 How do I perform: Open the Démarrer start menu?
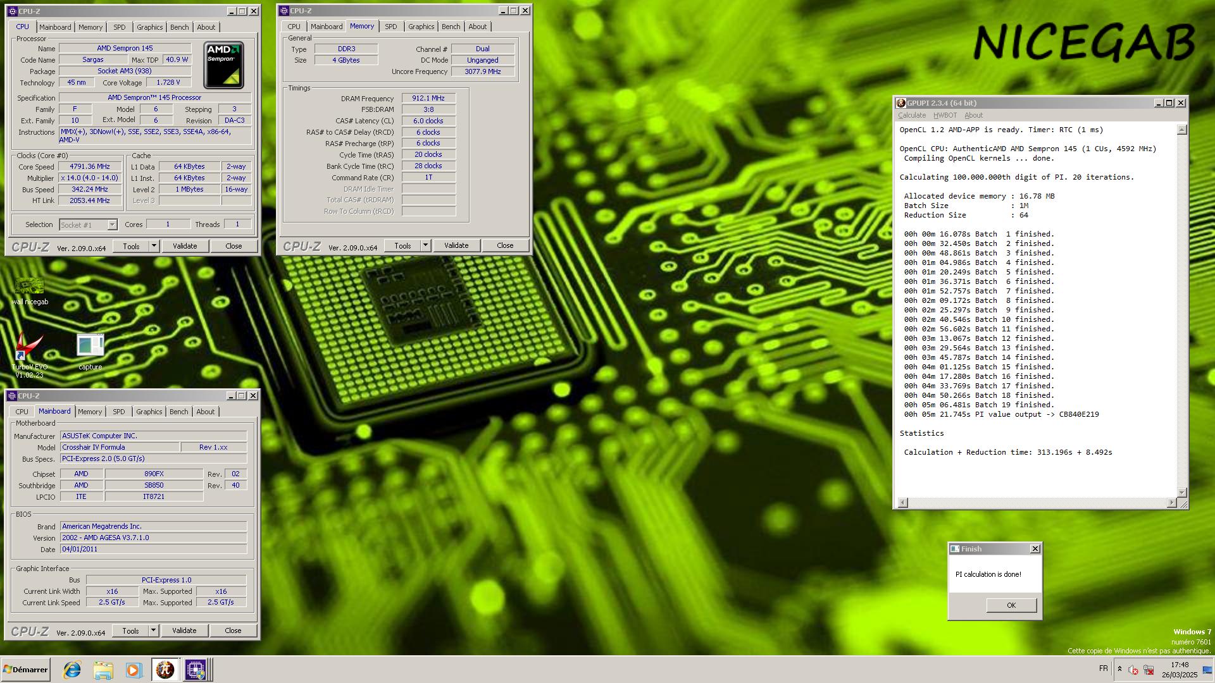26,670
